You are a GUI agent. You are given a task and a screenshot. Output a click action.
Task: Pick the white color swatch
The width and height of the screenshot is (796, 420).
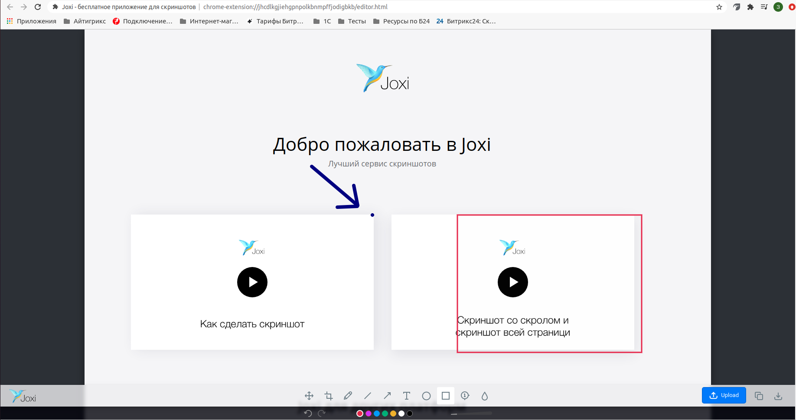[x=401, y=413]
